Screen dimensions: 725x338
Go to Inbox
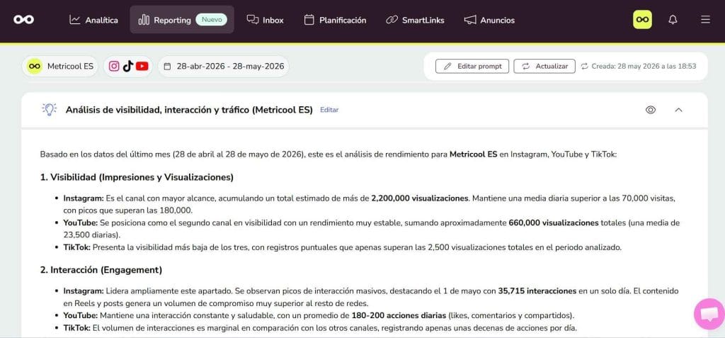[x=265, y=20]
